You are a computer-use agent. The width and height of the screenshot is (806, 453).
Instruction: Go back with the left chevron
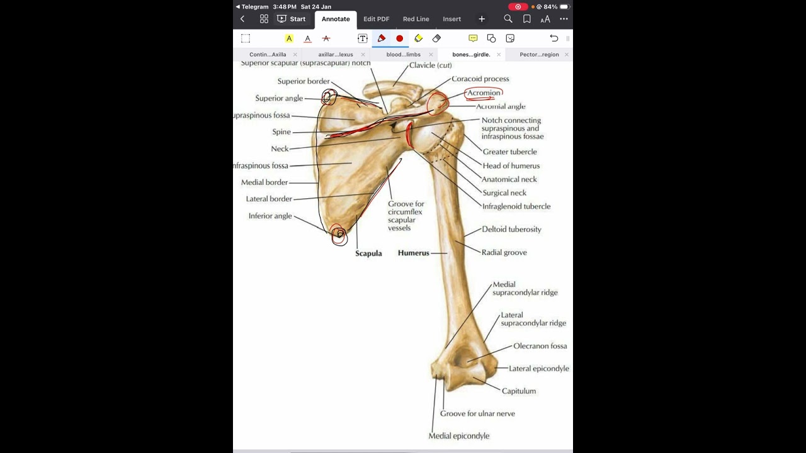pyautogui.click(x=242, y=19)
